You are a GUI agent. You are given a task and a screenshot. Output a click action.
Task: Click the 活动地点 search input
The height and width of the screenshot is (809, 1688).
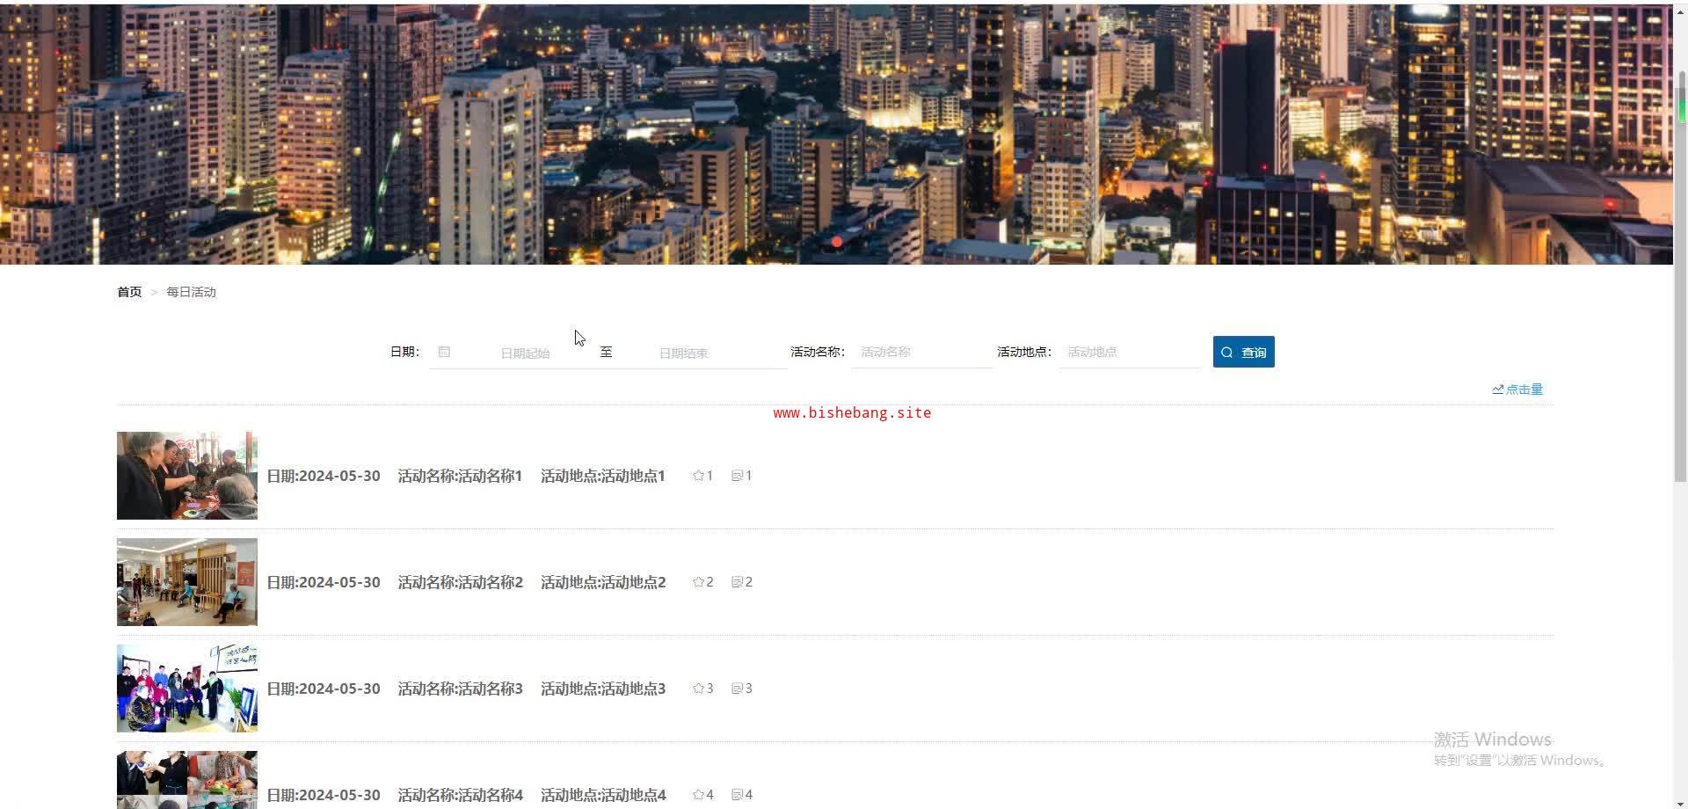coord(1130,352)
